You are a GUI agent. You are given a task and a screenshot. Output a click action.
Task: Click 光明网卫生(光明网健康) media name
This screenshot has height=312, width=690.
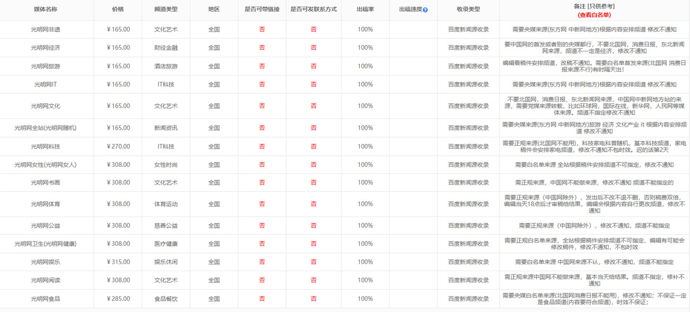45,244
